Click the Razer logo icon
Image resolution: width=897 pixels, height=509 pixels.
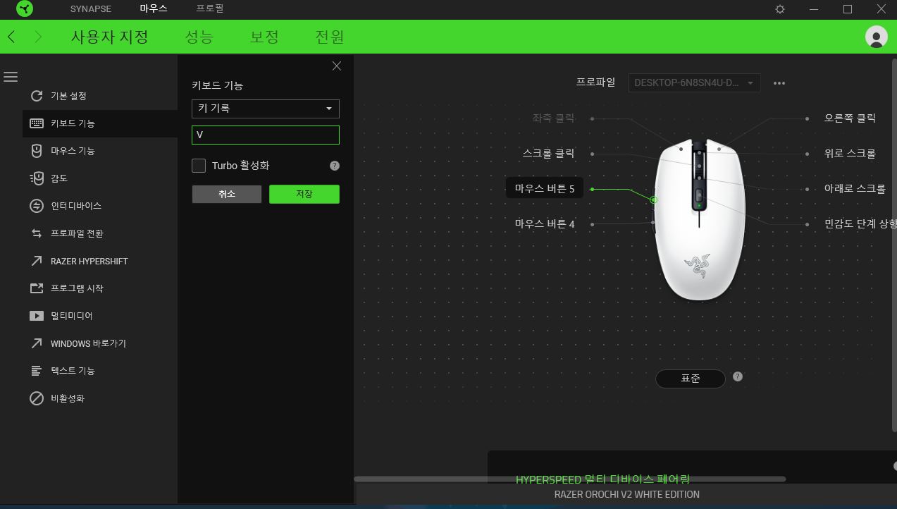[24, 9]
